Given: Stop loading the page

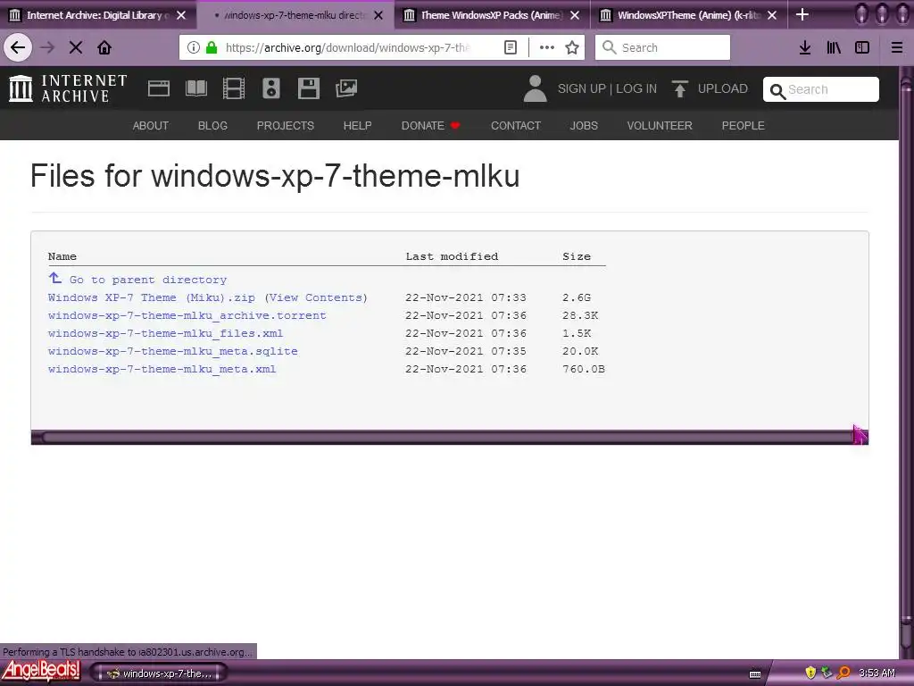Looking at the screenshot, I should click(75, 48).
